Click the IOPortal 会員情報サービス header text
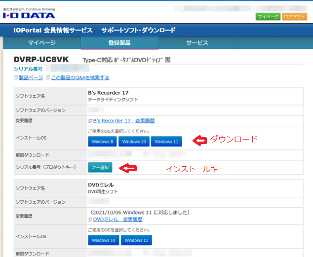Image resolution: width=313 pixels, height=257 pixels. [x=53, y=30]
